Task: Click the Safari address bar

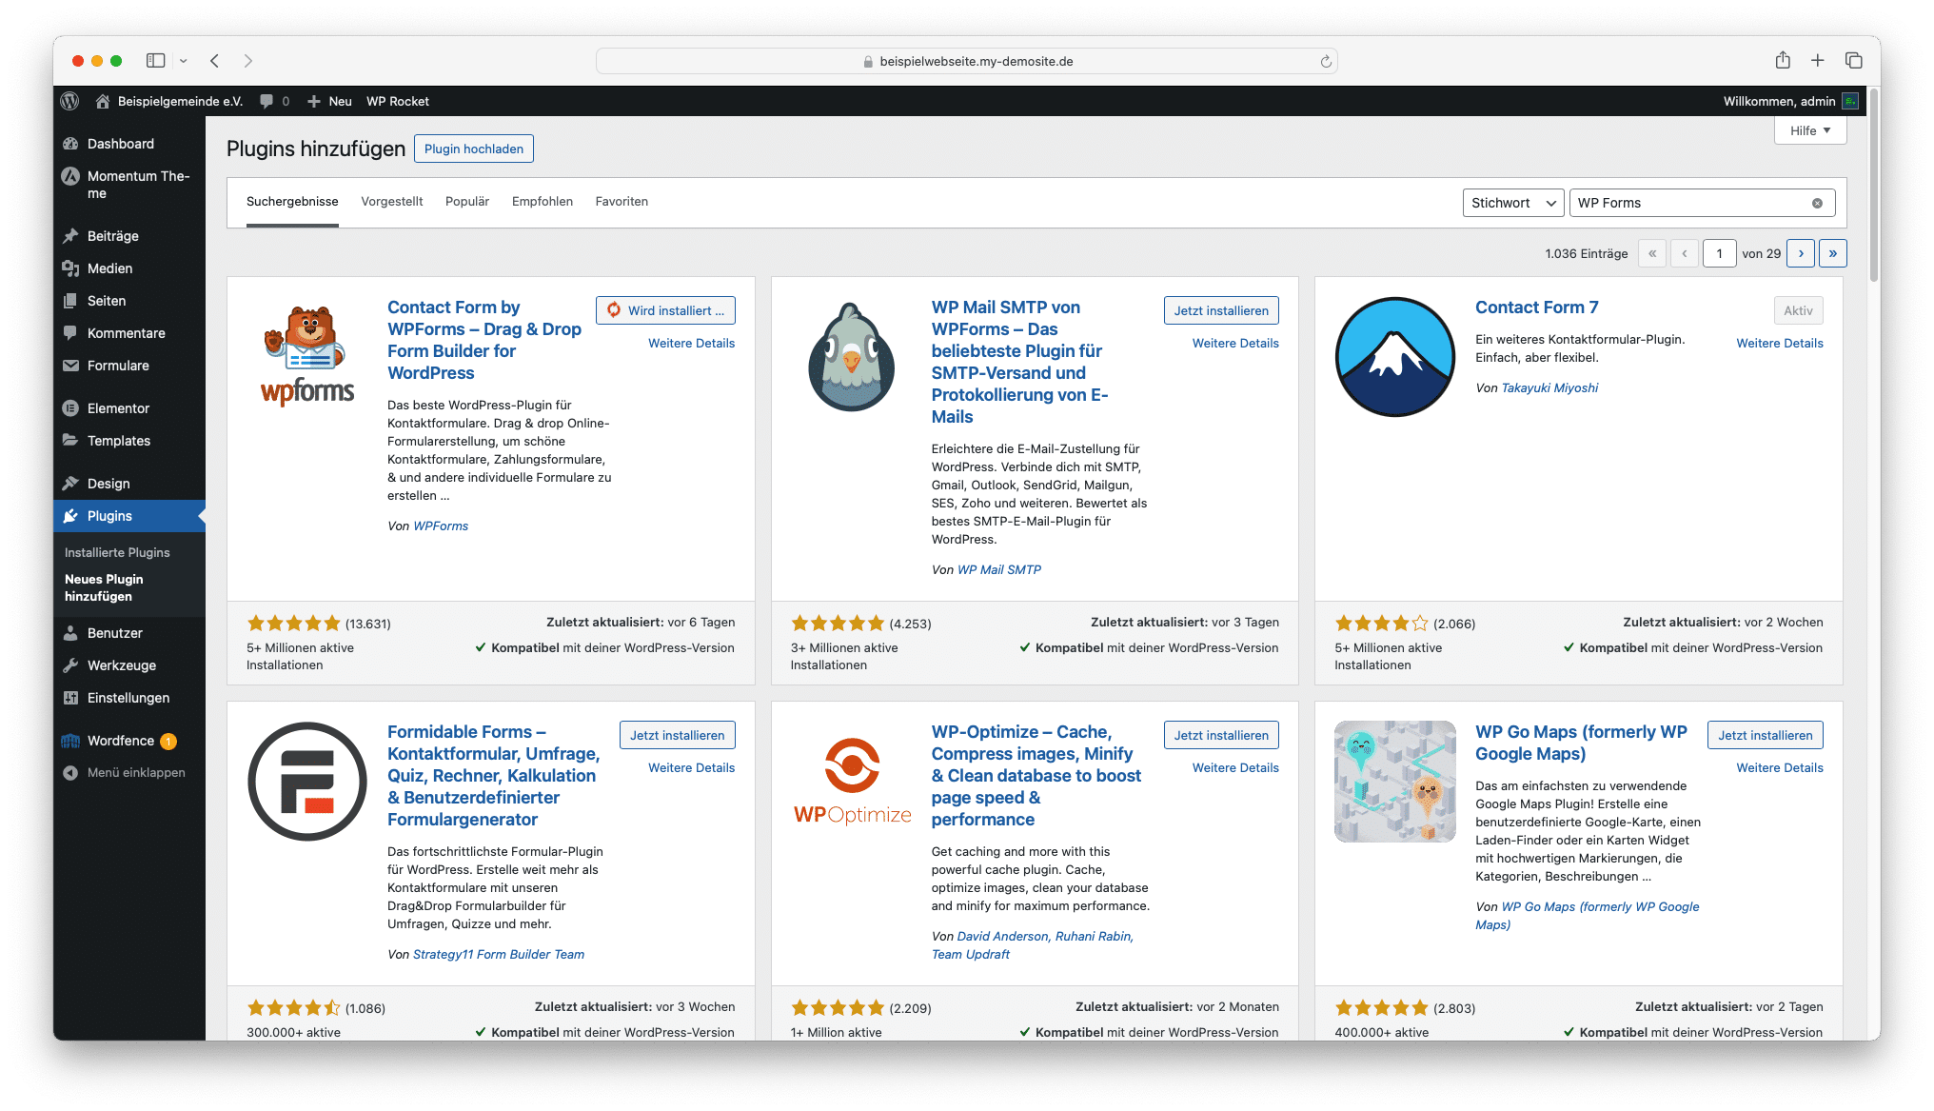Action: [966, 61]
